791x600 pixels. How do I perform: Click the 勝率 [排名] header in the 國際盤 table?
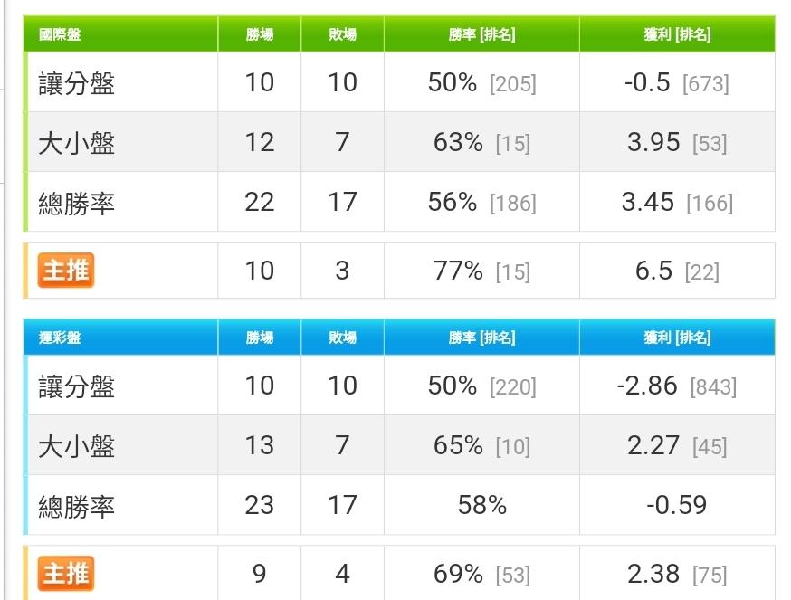[x=481, y=34]
